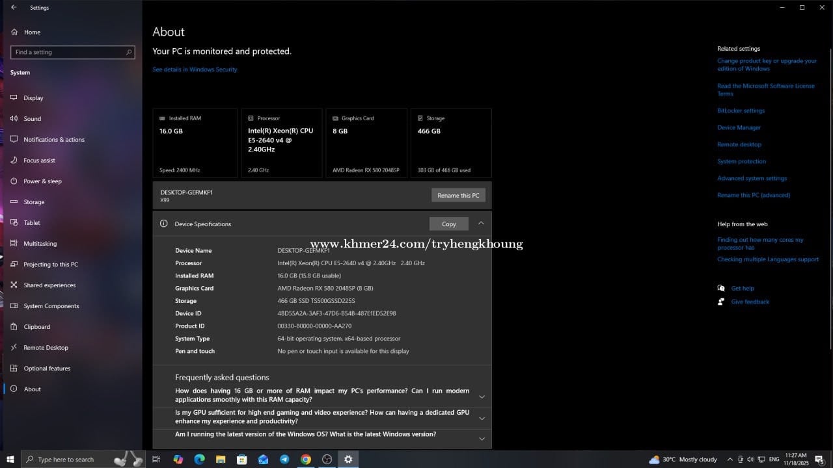Click the Settings back arrow icon
The image size is (833, 468).
pos(14,8)
